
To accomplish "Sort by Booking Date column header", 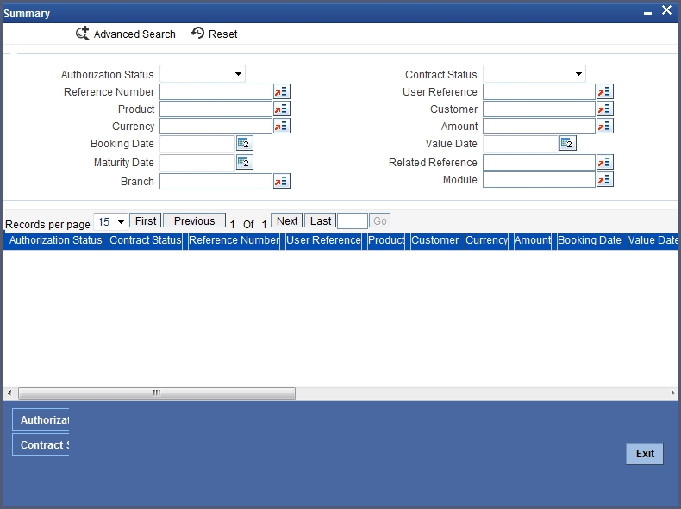I will click(x=590, y=240).
